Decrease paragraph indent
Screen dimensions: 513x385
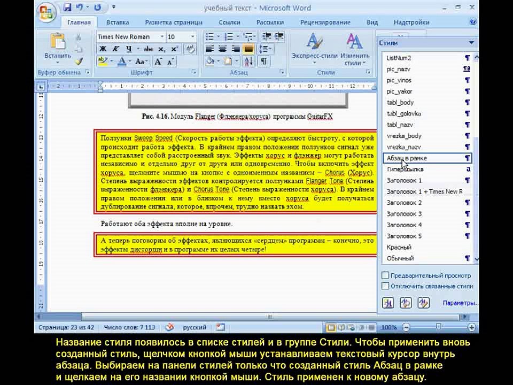pyautogui.click(x=266, y=36)
